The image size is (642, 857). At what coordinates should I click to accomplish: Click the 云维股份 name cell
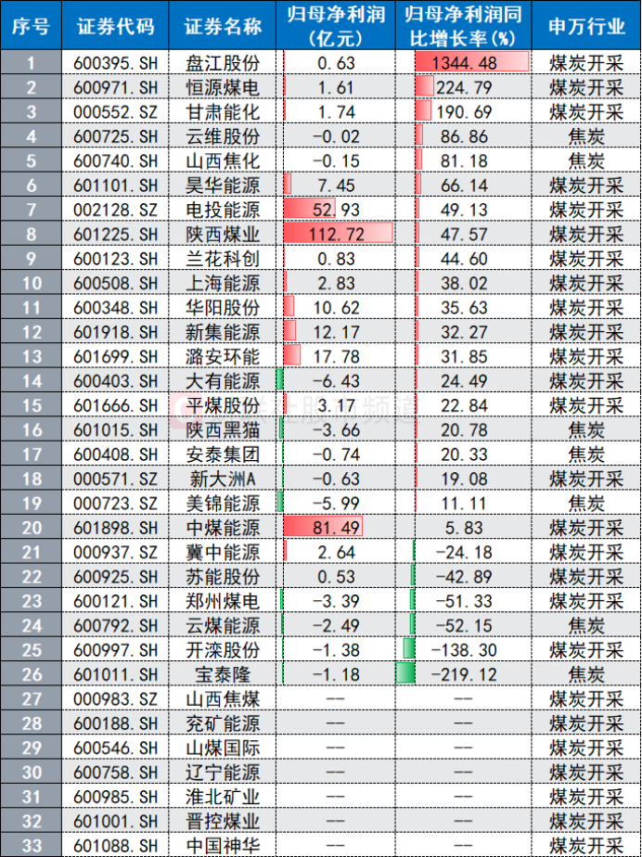(x=222, y=136)
